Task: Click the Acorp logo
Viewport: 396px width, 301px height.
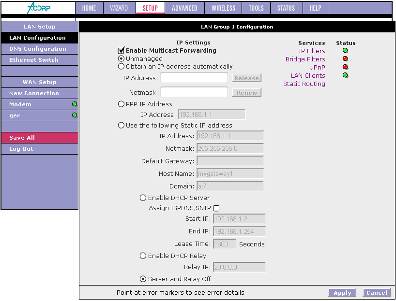Action: point(38,8)
